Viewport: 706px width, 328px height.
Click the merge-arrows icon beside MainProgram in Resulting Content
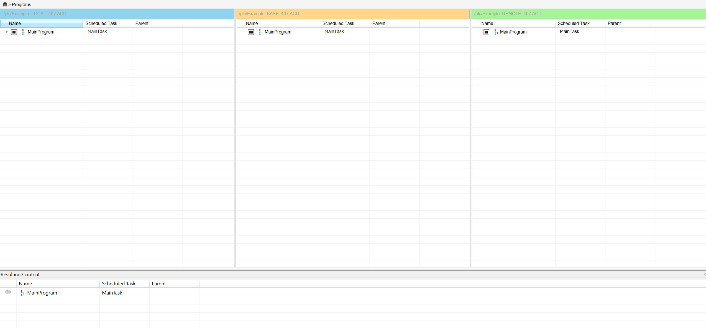pos(8,292)
